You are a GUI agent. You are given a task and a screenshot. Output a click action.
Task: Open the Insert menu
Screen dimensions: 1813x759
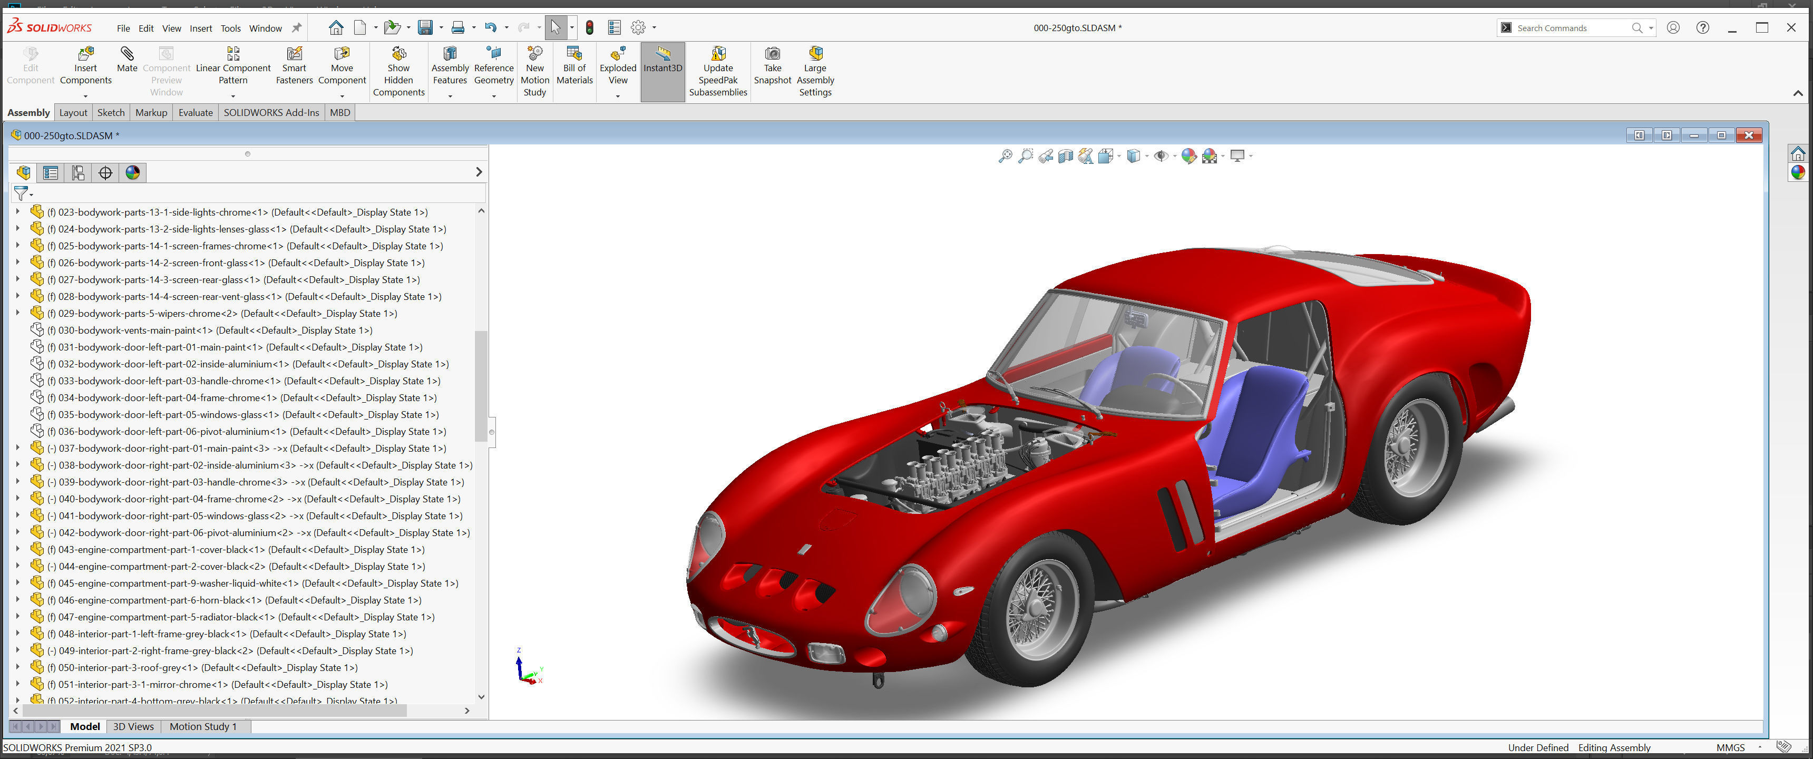click(201, 28)
